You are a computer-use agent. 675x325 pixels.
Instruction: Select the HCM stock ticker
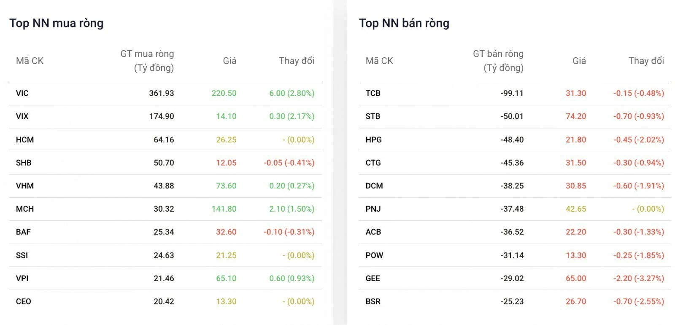pos(25,140)
